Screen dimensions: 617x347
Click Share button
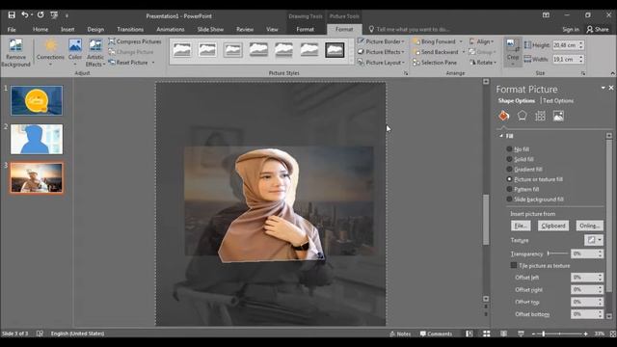pos(598,30)
